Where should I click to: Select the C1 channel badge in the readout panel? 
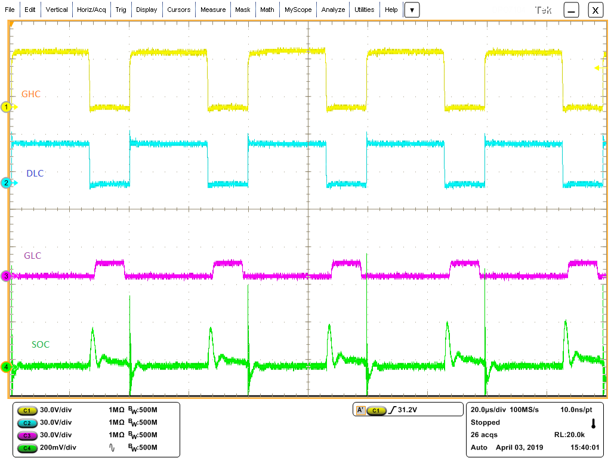point(27,410)
